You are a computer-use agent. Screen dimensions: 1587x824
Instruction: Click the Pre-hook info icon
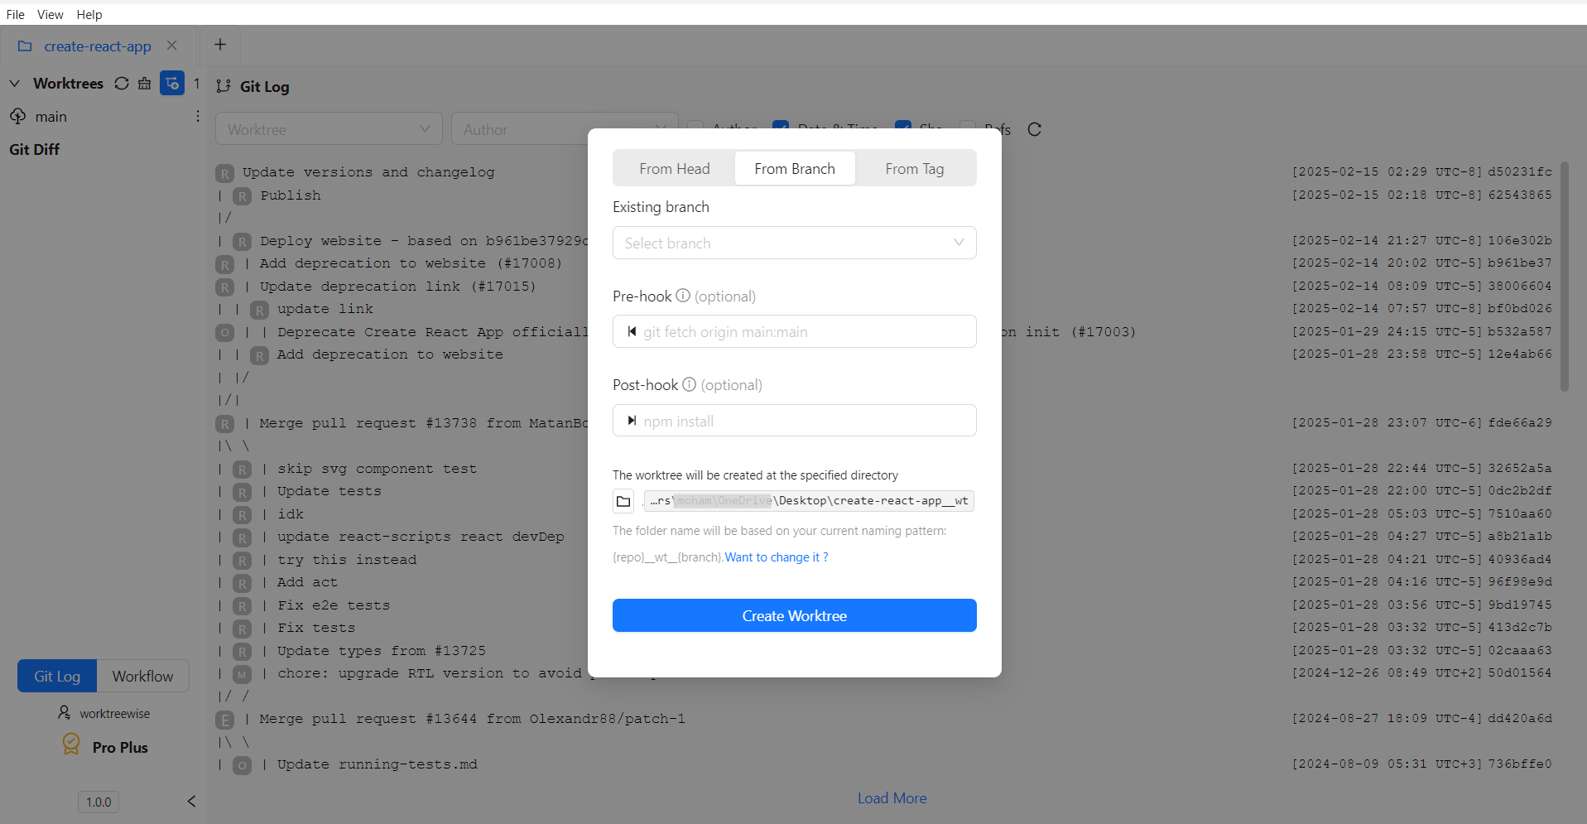click(682, 296)
